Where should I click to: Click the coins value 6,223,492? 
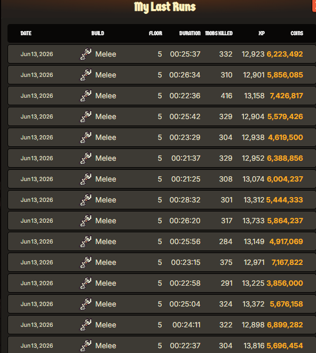pos(285,54)
